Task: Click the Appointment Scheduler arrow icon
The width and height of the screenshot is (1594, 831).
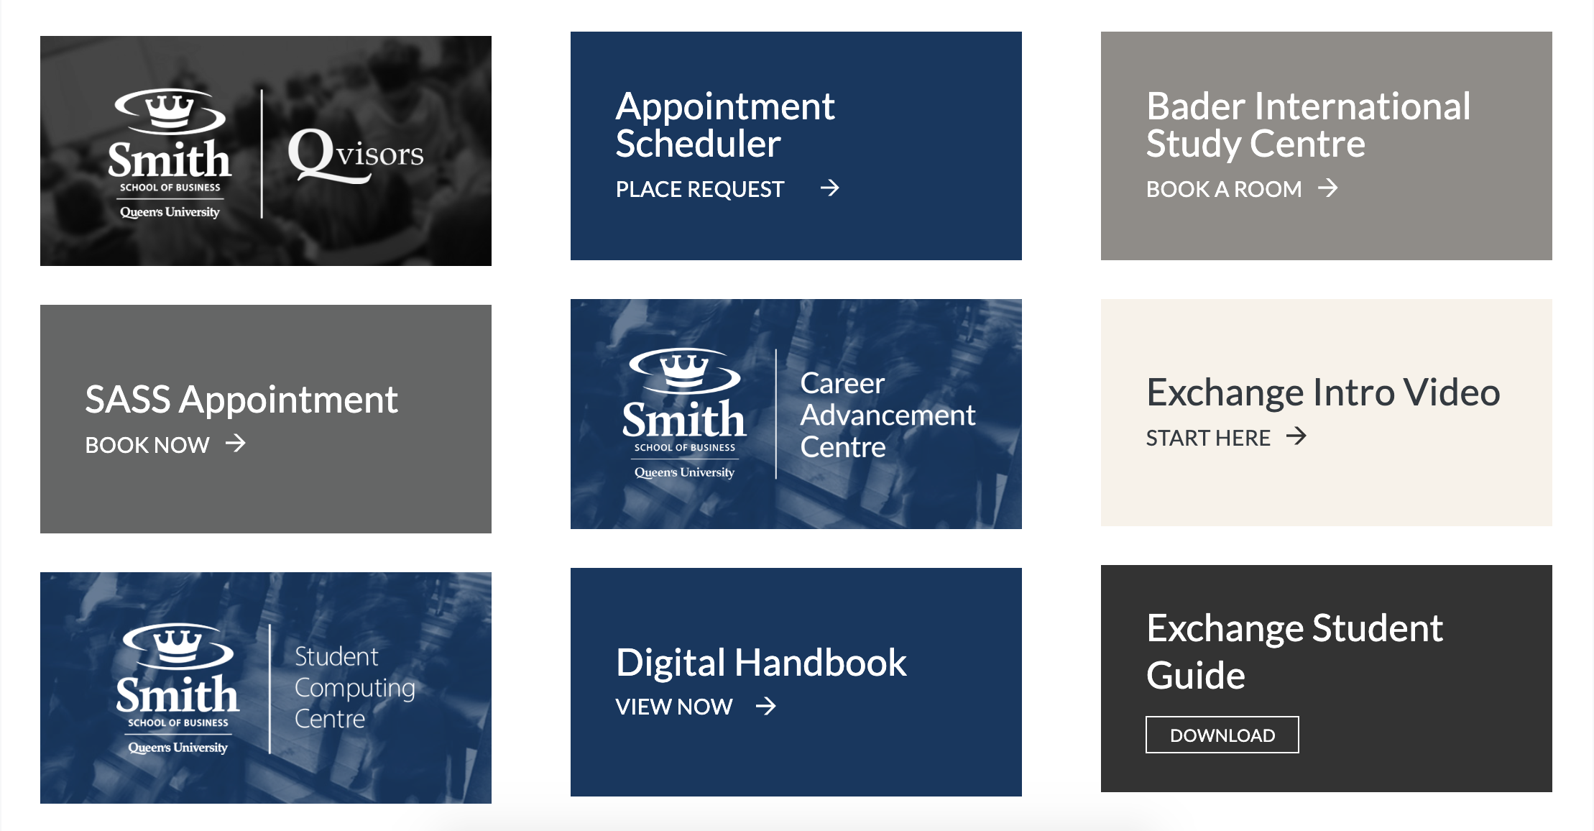Action: (x=831, y=188)
